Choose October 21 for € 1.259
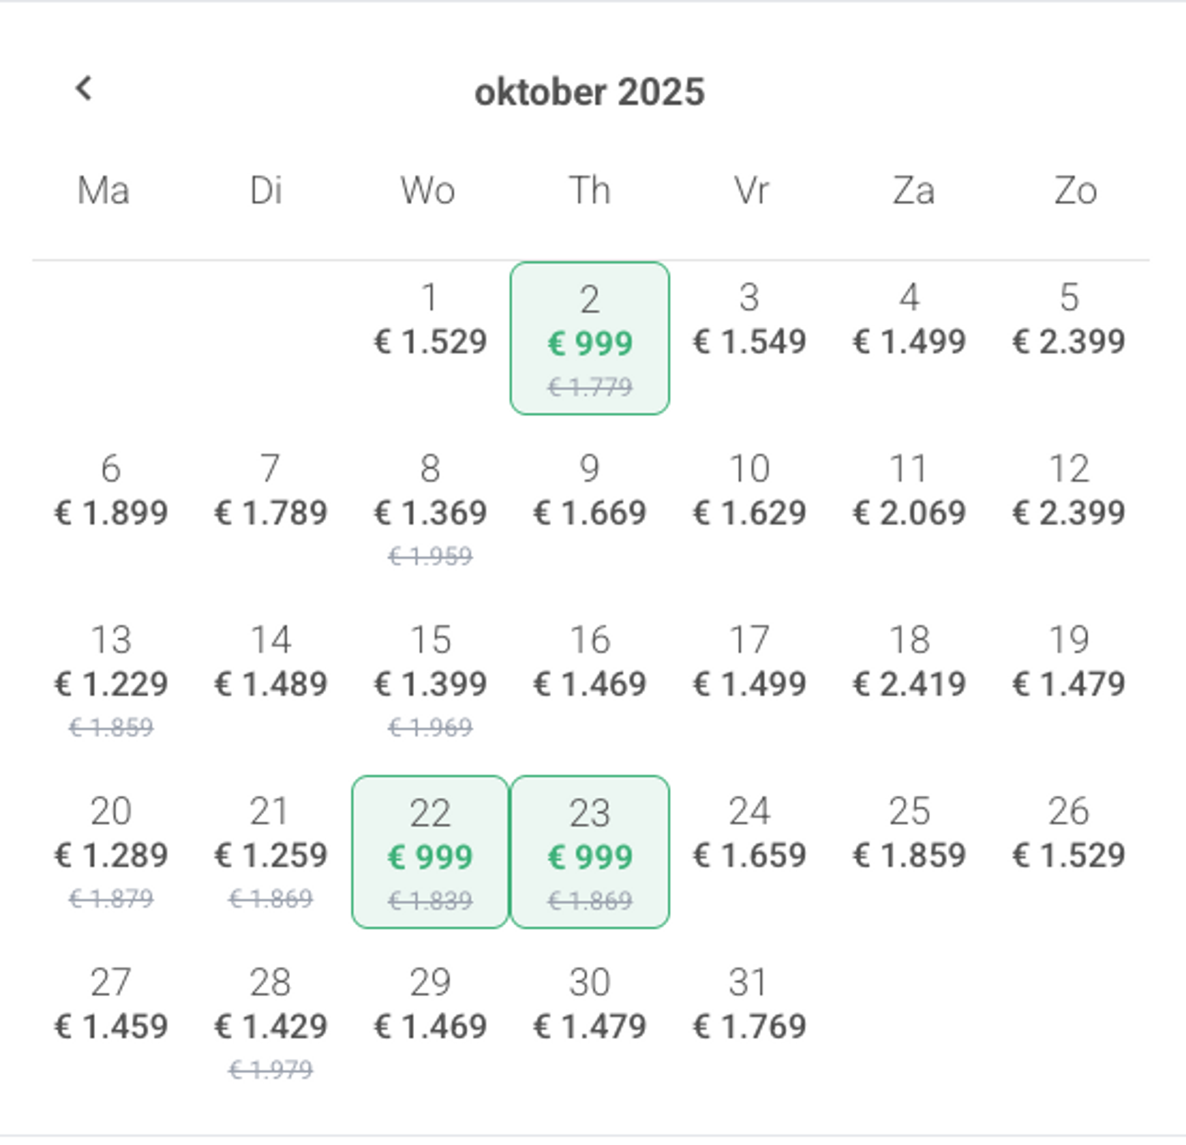The width and height of the screenshot is (1186, 1145). click(271, 852)
